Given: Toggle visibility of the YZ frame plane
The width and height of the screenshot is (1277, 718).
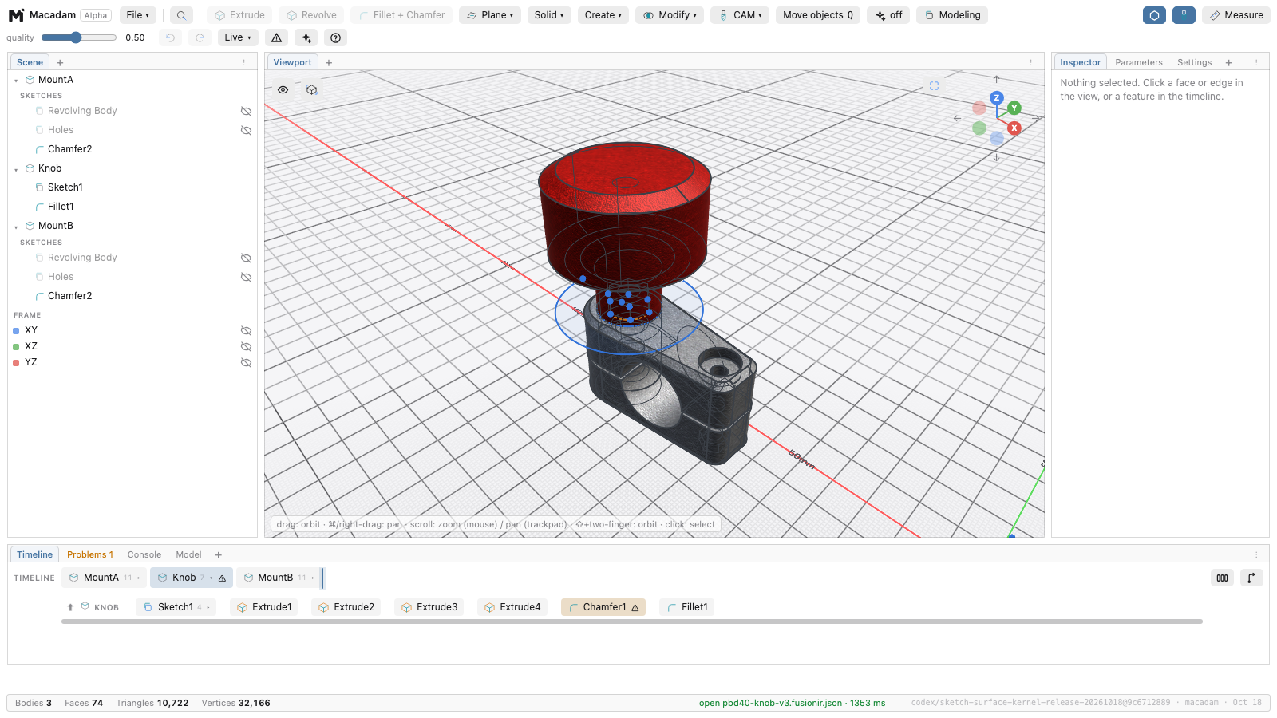Looking at the screenshot, I should coord(246,362).
